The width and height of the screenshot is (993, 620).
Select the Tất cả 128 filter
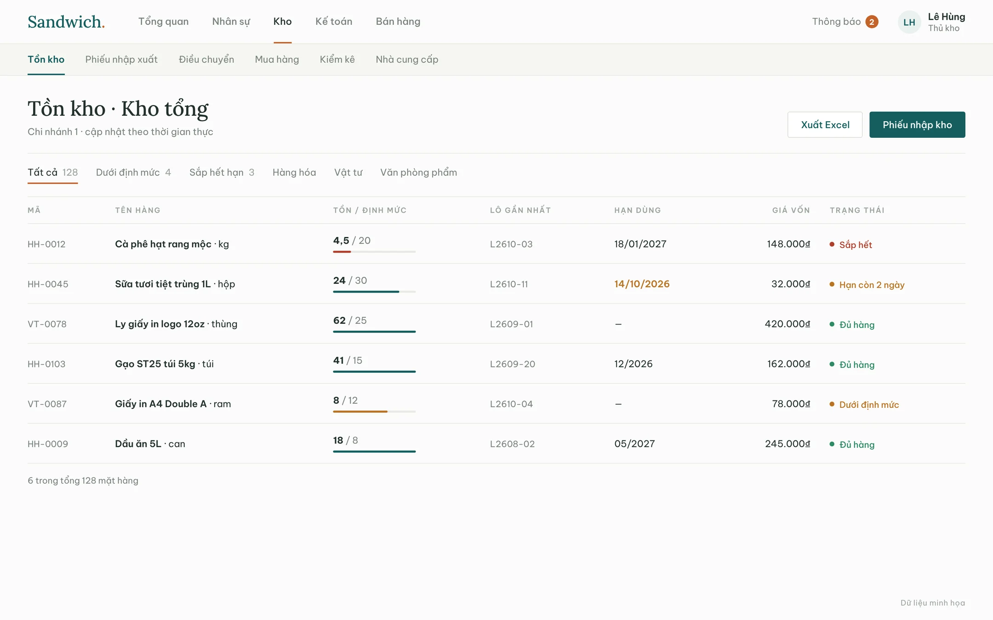click(52, 172)
